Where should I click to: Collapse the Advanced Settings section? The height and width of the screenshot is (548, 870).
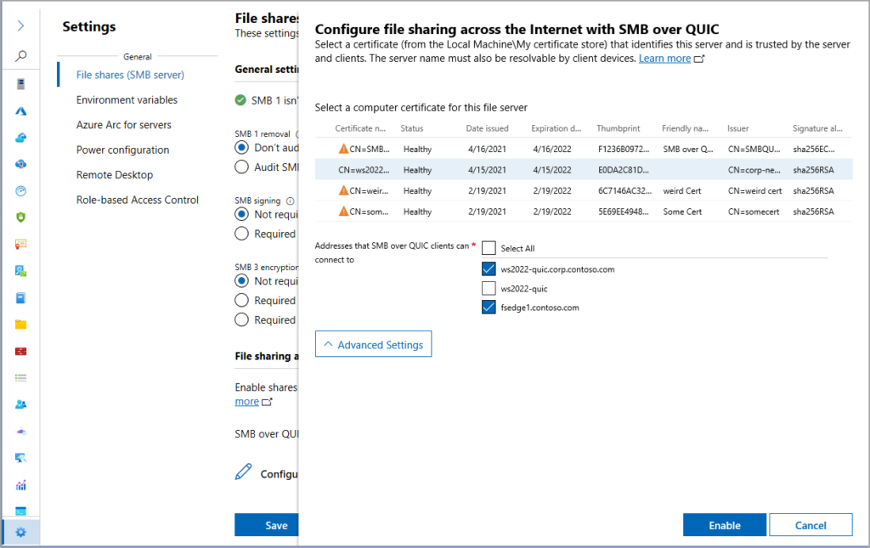(373, 344)
